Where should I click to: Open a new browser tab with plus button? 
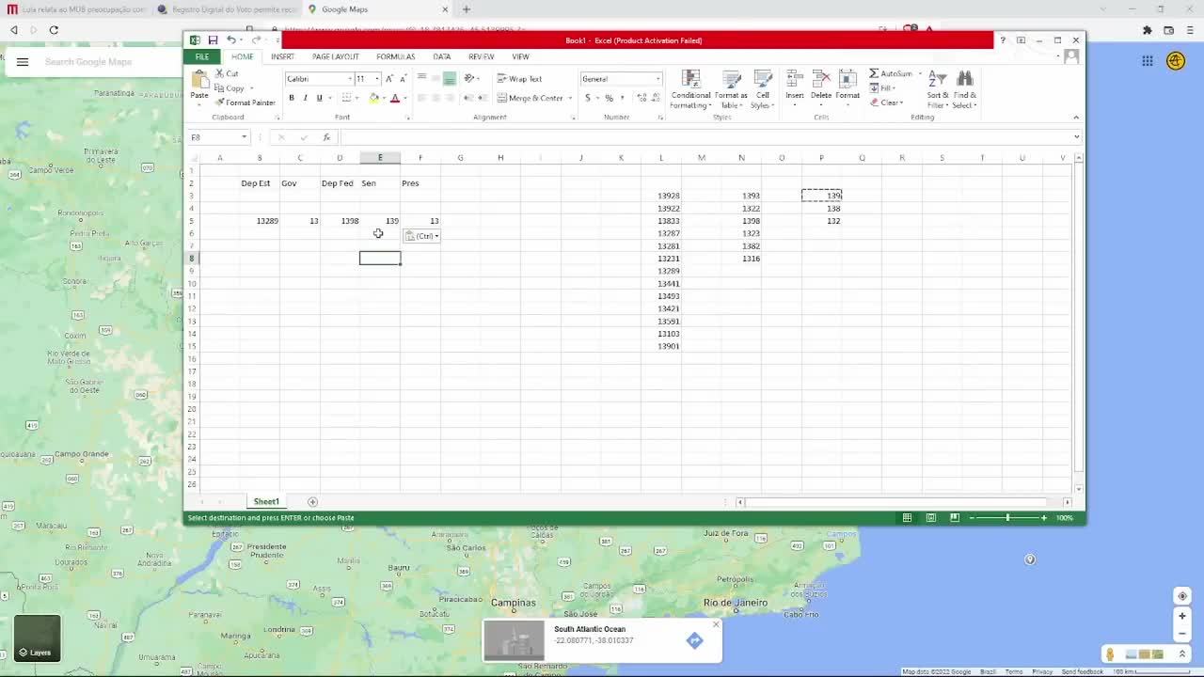pyautogui.click(x=466, y=9)
